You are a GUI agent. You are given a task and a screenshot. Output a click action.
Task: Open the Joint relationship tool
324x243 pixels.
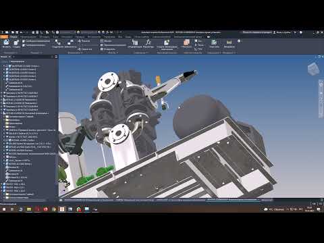point(57,43)
